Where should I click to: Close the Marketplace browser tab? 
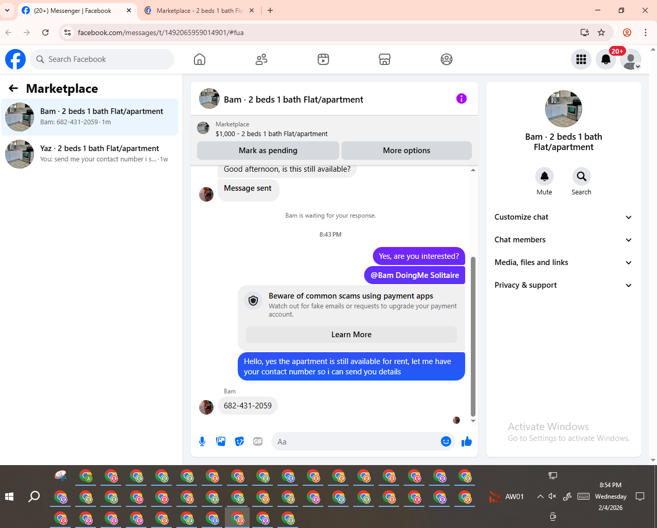point(252,10)
